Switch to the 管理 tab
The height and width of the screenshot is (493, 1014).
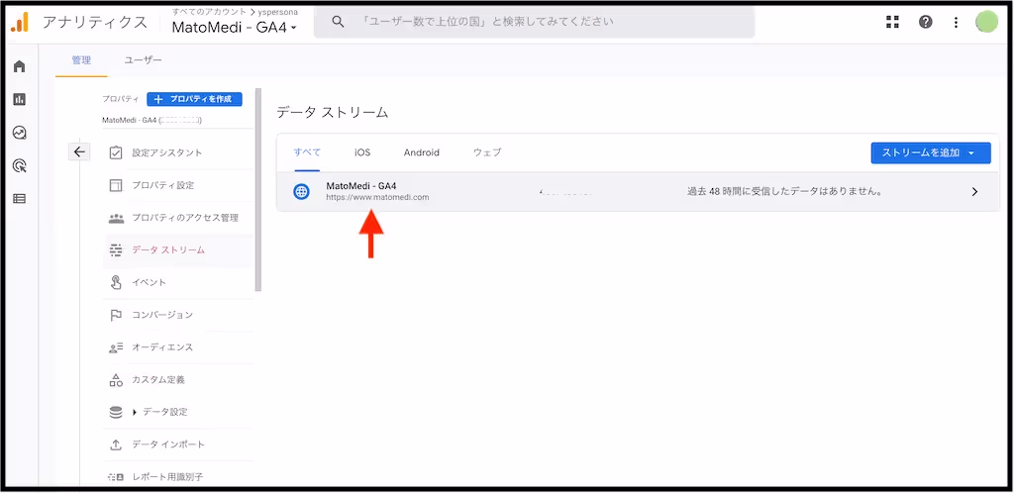81,60
